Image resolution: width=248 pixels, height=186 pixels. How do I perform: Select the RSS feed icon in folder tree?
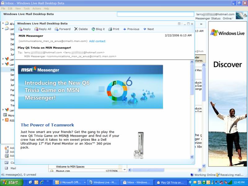[x=7, y=120]
